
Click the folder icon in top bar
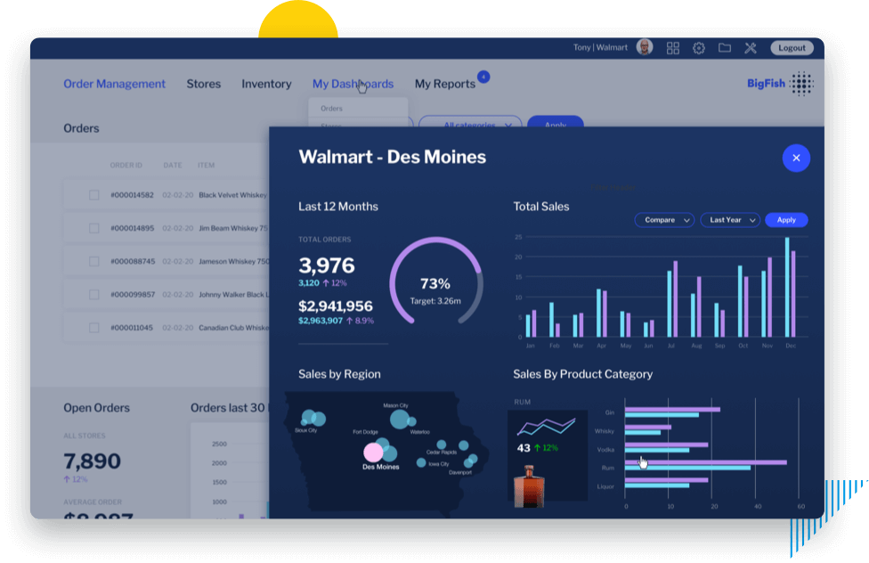725,48
